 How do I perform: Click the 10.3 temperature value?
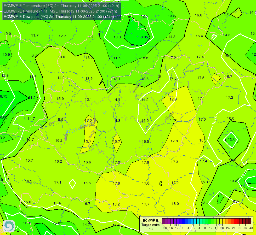[117, 37]
